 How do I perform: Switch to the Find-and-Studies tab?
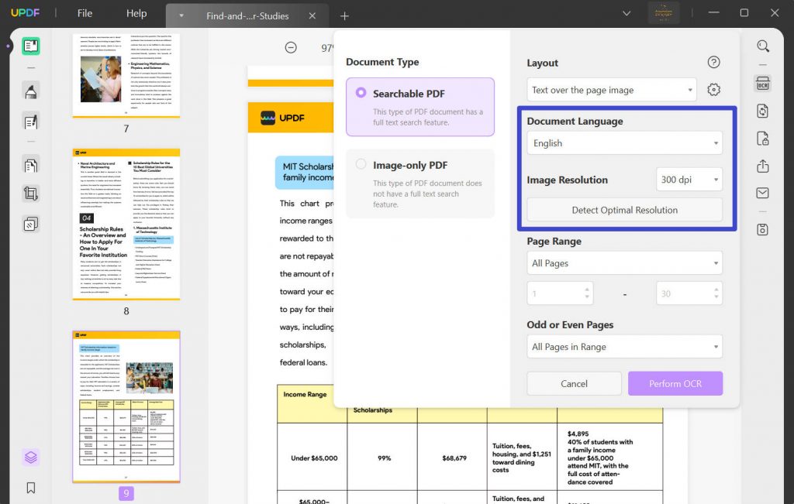(247, 14)
